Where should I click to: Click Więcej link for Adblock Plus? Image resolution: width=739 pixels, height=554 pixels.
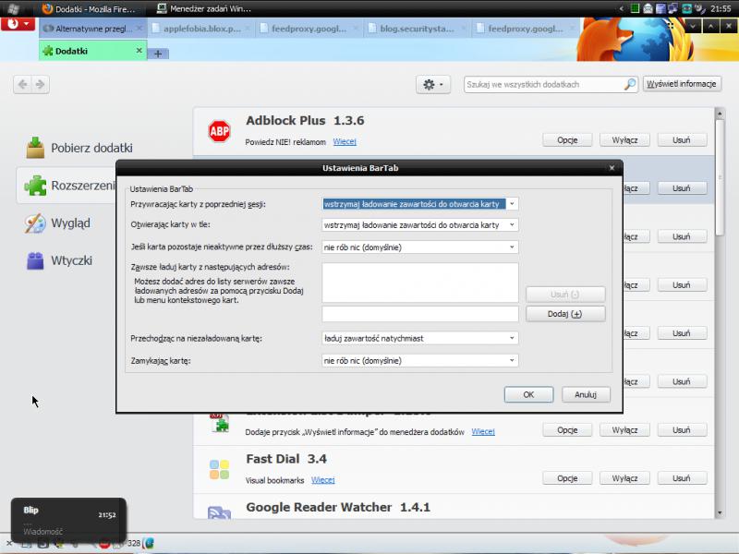(345, 142)
